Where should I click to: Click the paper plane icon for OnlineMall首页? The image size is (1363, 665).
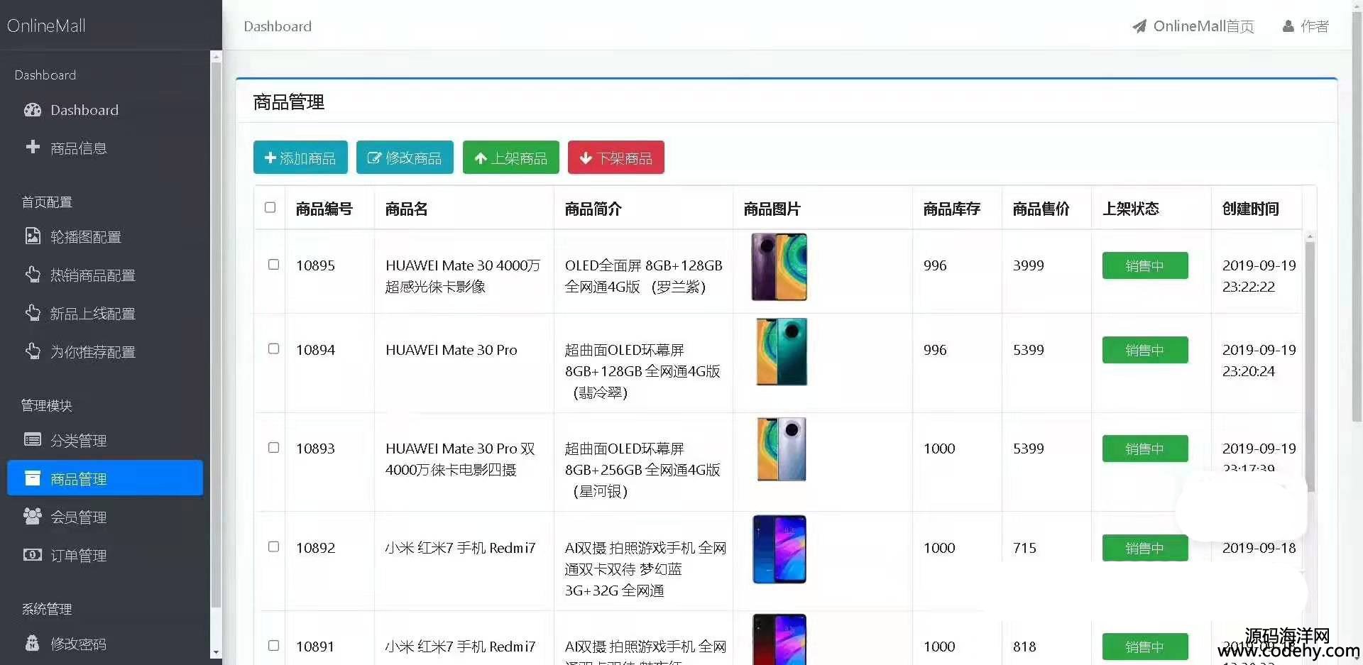point(1139,26)
